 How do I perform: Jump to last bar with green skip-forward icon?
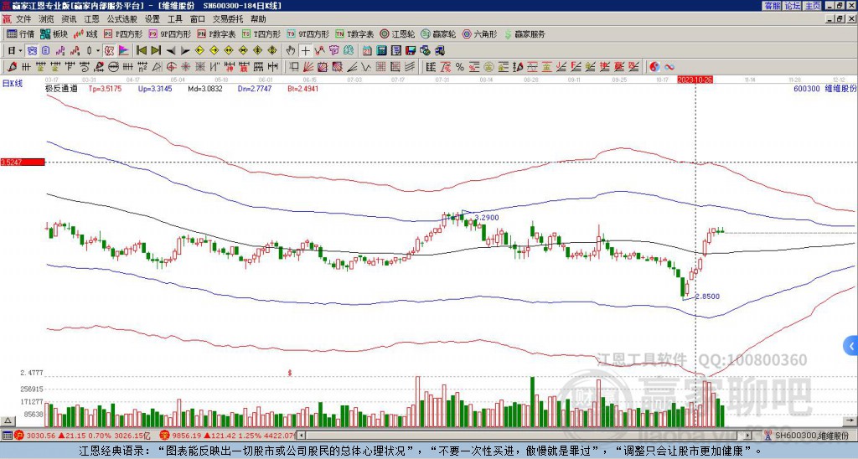(156, 50)
